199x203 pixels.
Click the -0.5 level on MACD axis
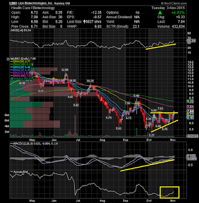click(x=190, y=164)
